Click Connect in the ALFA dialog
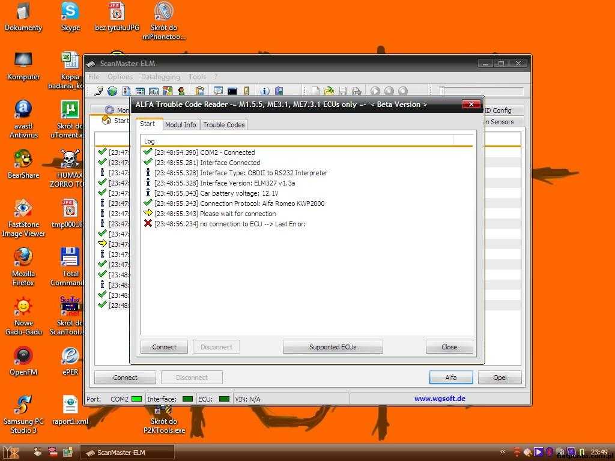This screenshot has width=615, height=461. (164, 347)
